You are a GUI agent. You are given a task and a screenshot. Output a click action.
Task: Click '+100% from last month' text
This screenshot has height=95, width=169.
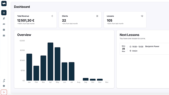tap(26, 23)
